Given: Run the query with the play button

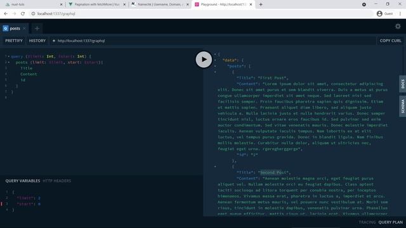Looking at the screenshot, I should (x=204, y=60).
